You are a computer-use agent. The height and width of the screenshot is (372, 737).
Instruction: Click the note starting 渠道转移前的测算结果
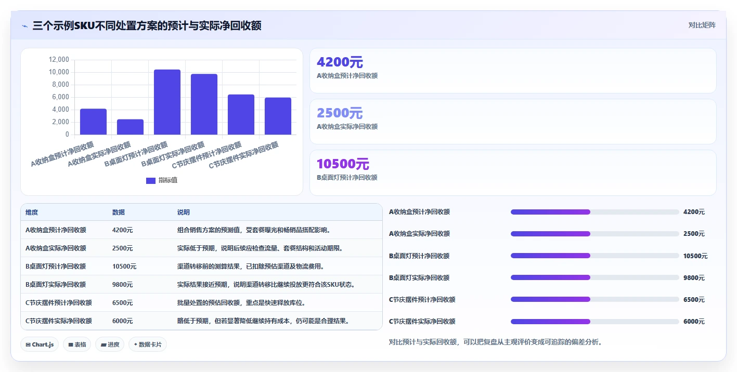[x=251, y=267]
